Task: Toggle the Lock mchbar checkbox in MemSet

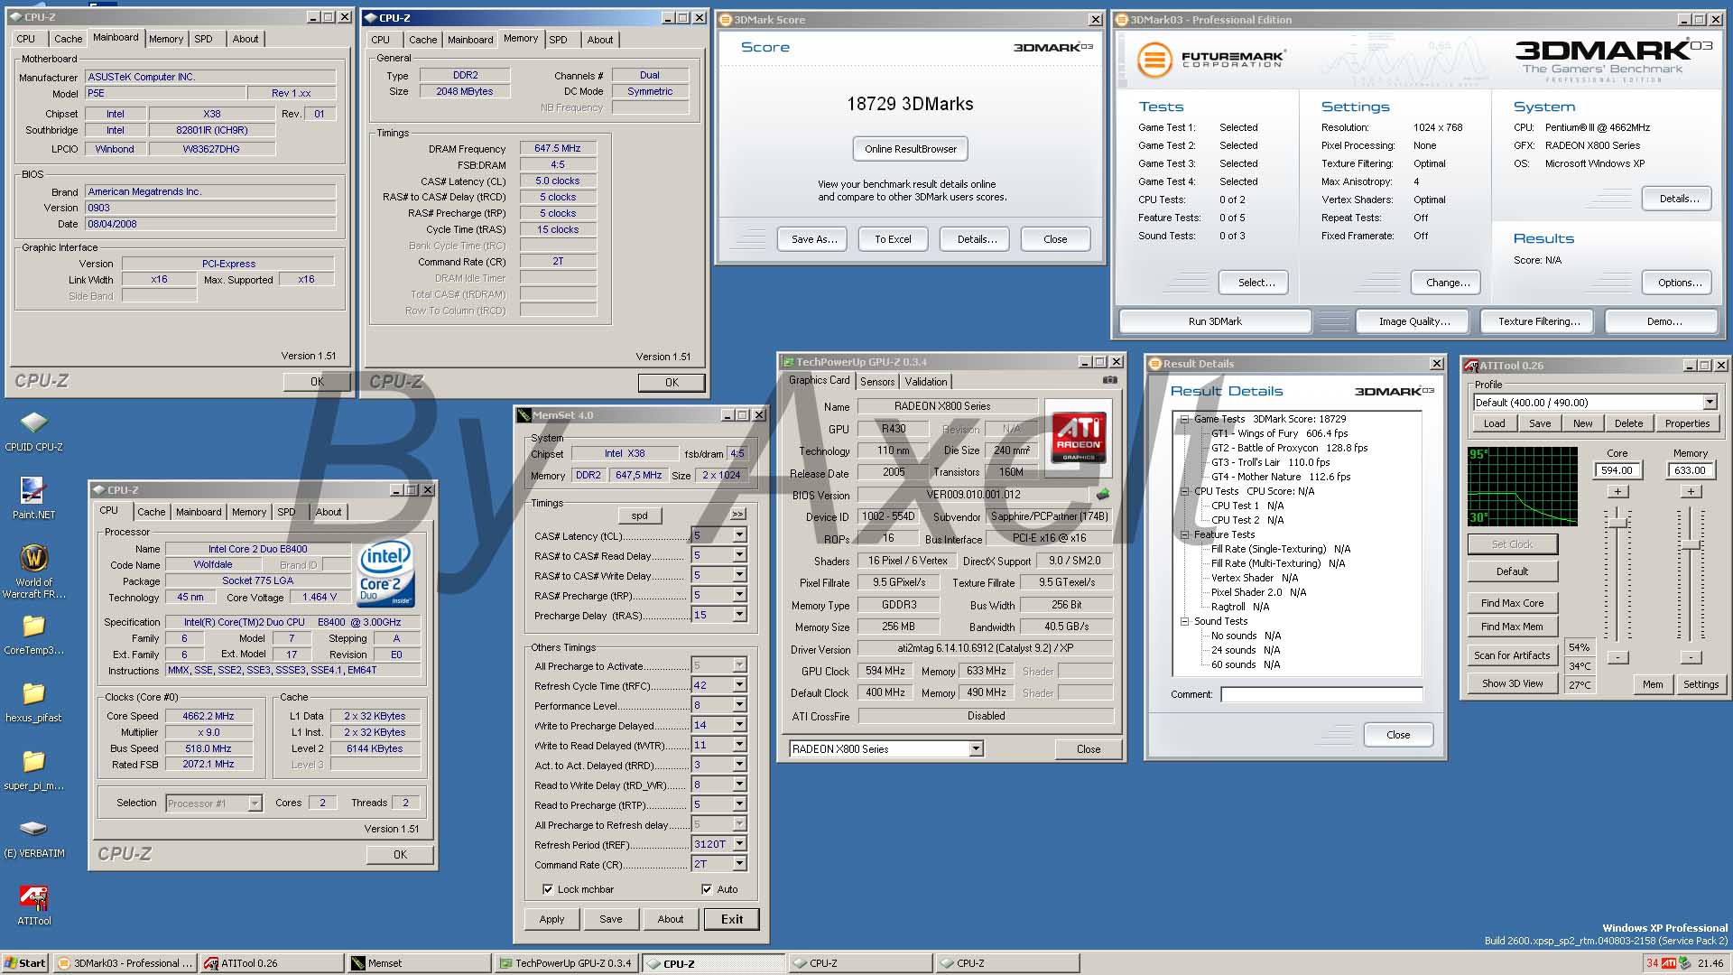Action: click(x=547, y=889)
